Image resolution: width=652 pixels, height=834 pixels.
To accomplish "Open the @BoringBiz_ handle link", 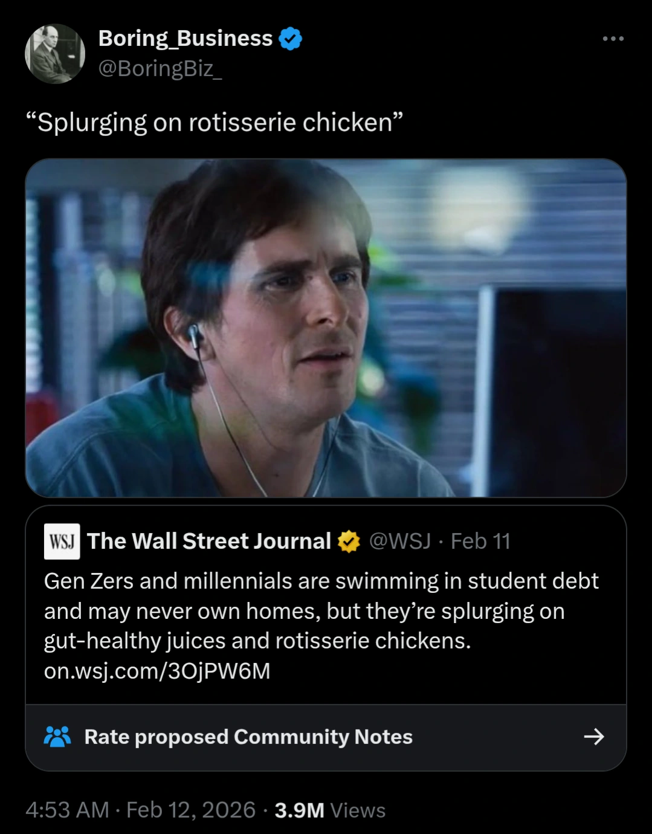I will click(160, 69).
